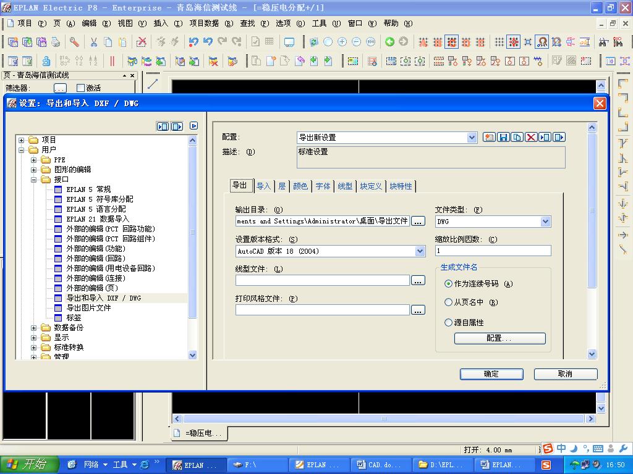
Task: Select the Cut scissors toolbar icon
Action: pyautogui.click(x=93, y=42)
